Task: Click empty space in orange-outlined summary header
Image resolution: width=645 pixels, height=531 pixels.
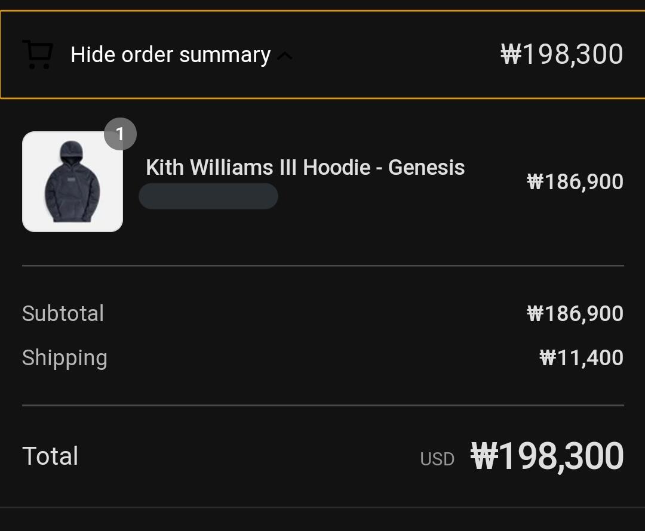Action: [394, 55]
